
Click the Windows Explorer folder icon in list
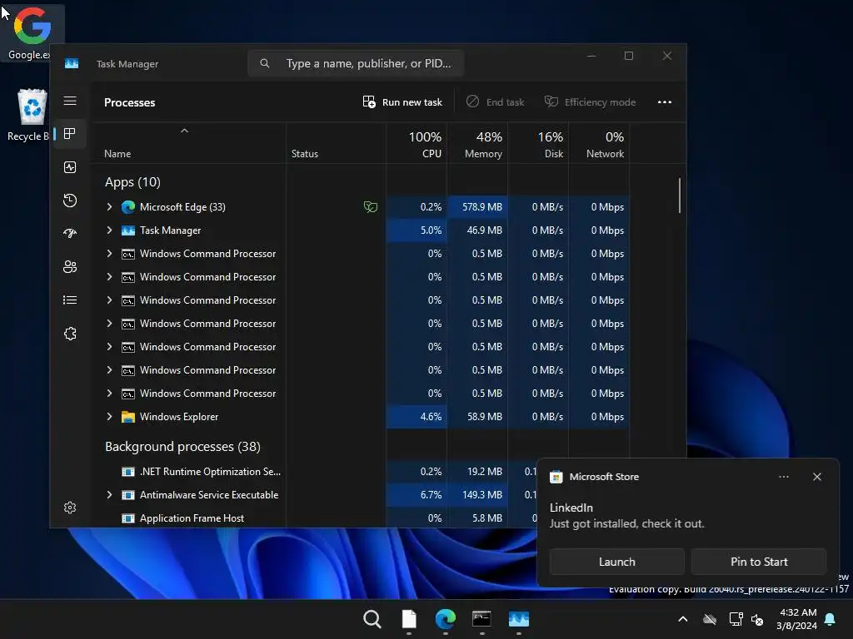pyautogui.click(x=127, y=417)
